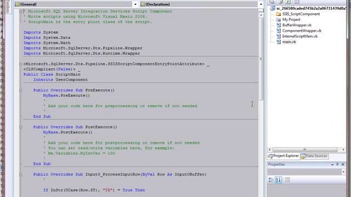351x197 pixels.
Task: Click the project root node icon
Action: coord(273,8)
